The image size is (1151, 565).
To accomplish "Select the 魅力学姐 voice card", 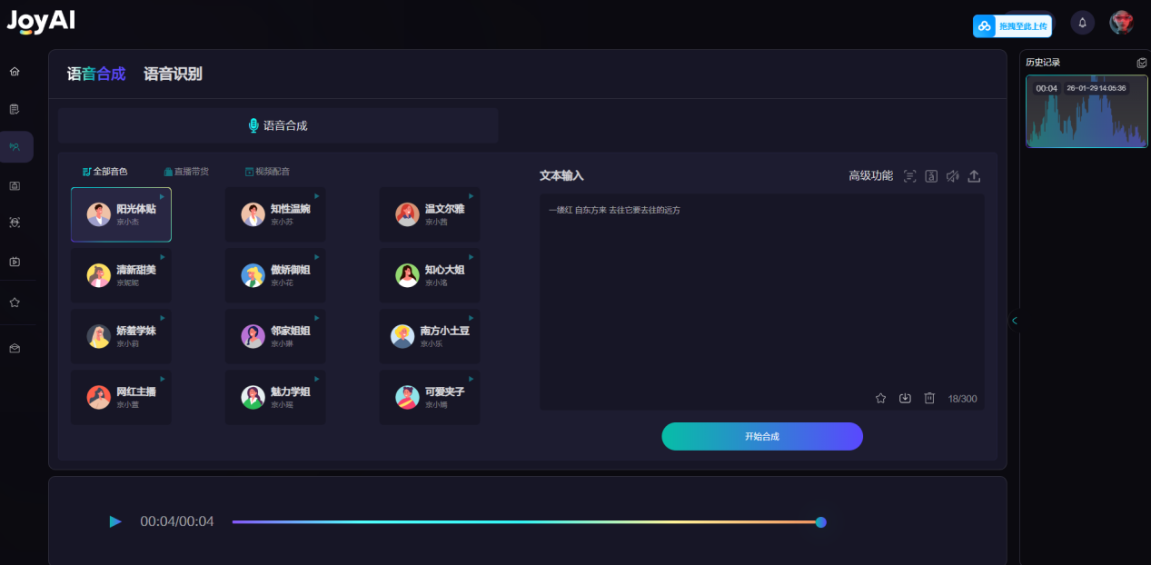I will (x=275, y=397).
